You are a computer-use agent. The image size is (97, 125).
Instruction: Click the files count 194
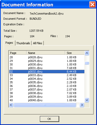68,36
